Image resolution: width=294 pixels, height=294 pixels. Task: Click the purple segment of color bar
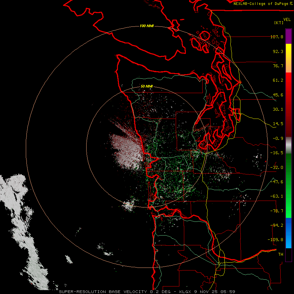288,36
